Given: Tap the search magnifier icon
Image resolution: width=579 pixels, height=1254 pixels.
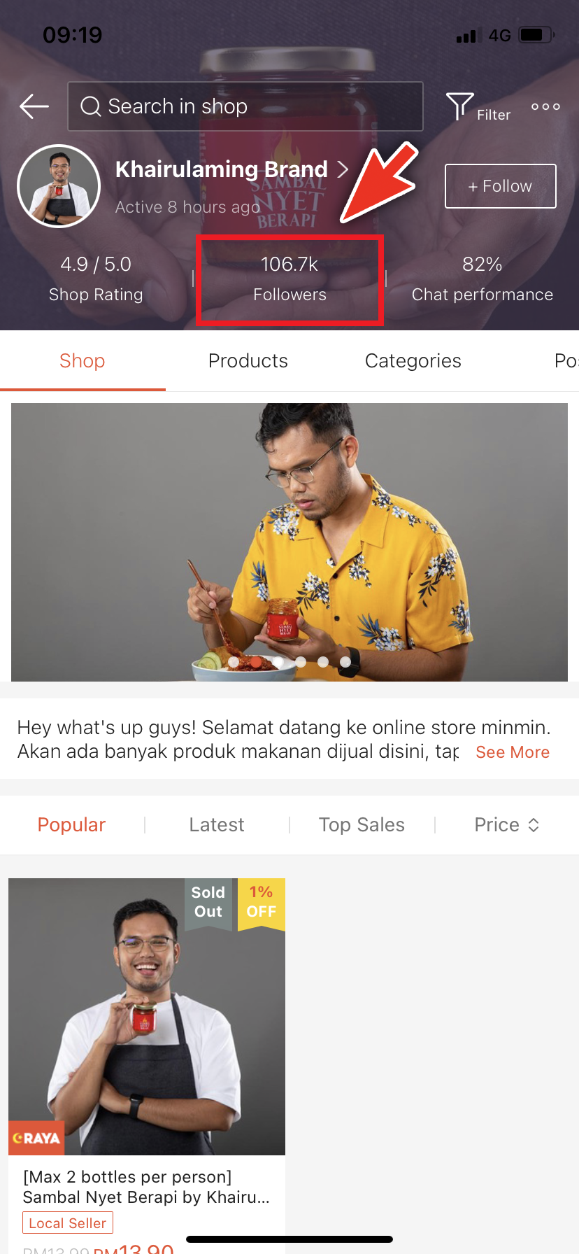Looking at the screenshot, I should (x=91, y=106).
